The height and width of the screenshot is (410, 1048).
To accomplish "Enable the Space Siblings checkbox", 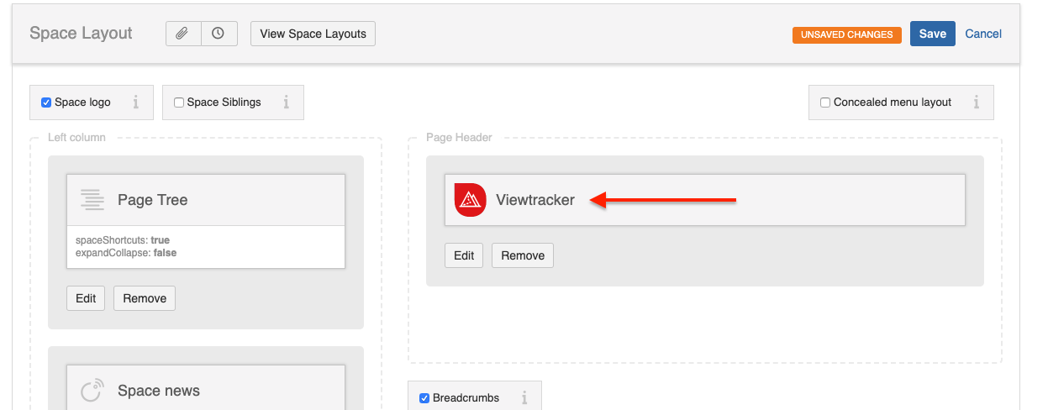I will [x=179, y=102].
